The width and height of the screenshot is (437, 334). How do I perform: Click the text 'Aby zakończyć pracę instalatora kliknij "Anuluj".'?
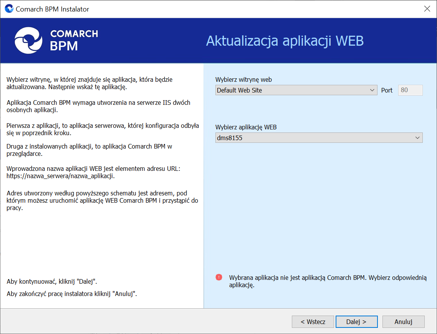coord(72,294)
